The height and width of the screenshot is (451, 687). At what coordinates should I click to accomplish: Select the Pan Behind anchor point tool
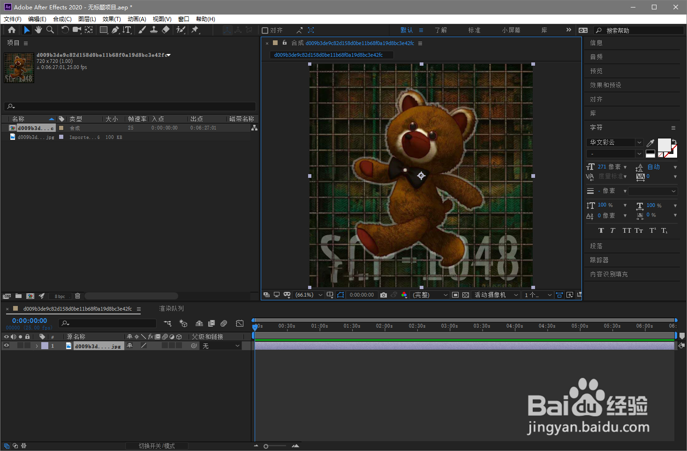coord(89,30)
